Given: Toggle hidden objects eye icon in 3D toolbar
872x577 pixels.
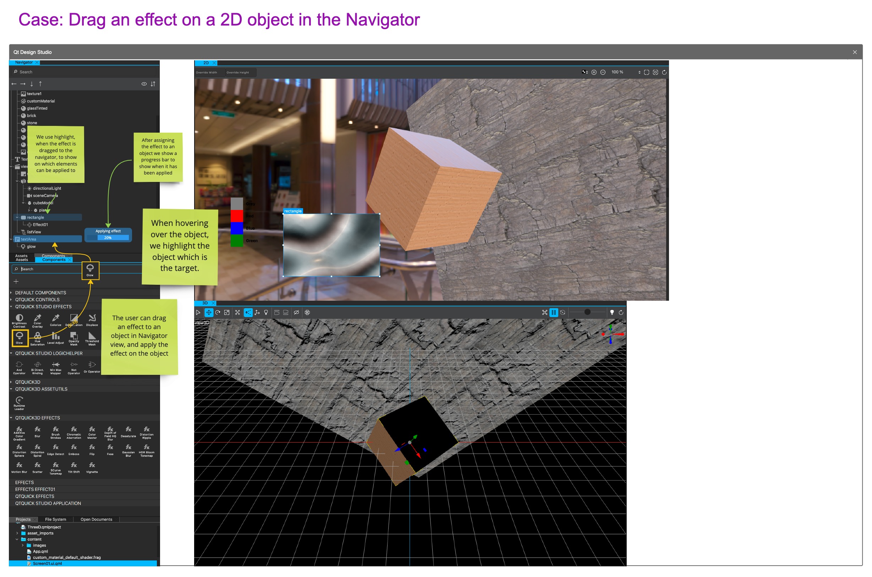Looking at the screenshot, I should click(x=296, y=312).
